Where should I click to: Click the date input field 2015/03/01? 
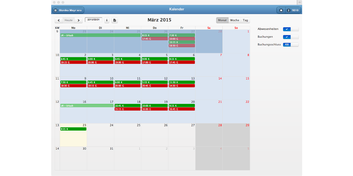[94, 20]
